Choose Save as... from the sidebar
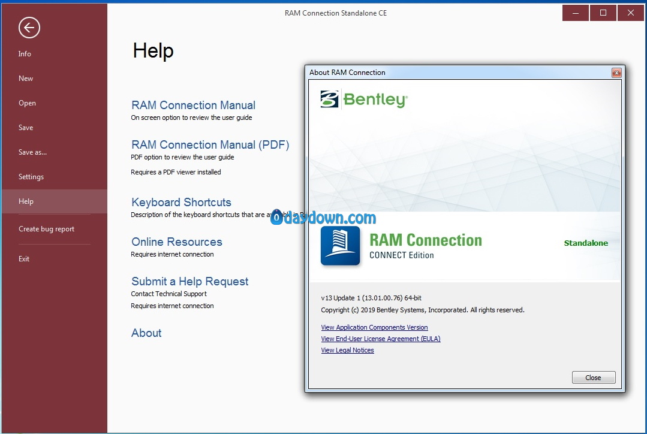This screenshot has height=434, width=647. (32, 152)
